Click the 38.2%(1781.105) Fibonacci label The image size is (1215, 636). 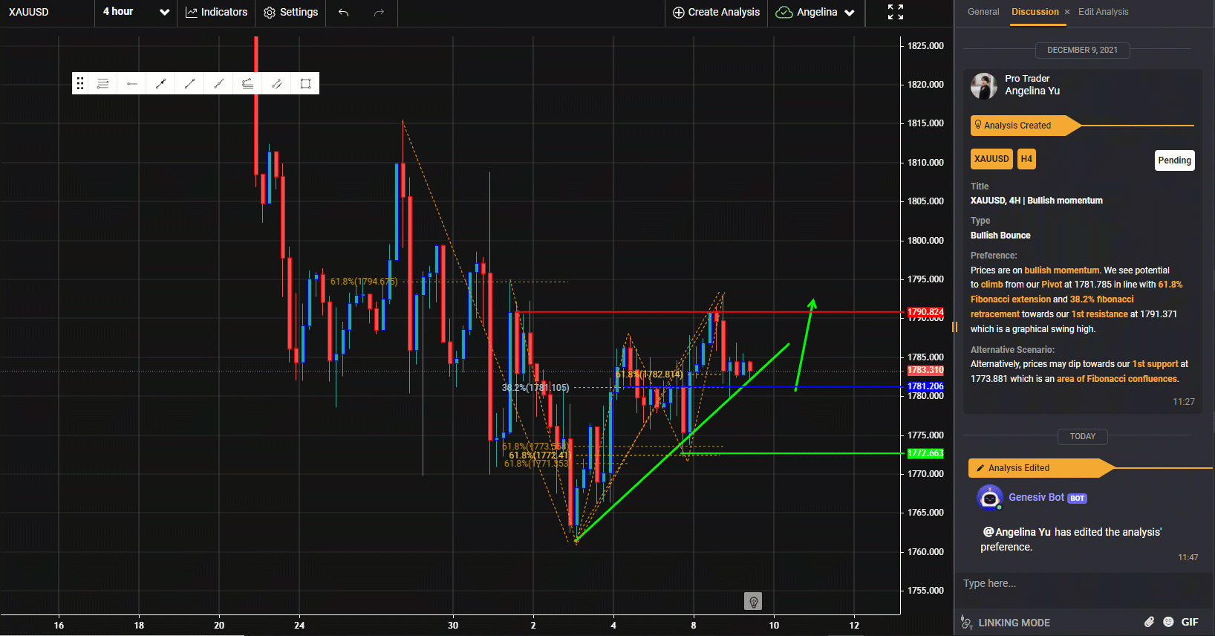(x=535, y=388)
